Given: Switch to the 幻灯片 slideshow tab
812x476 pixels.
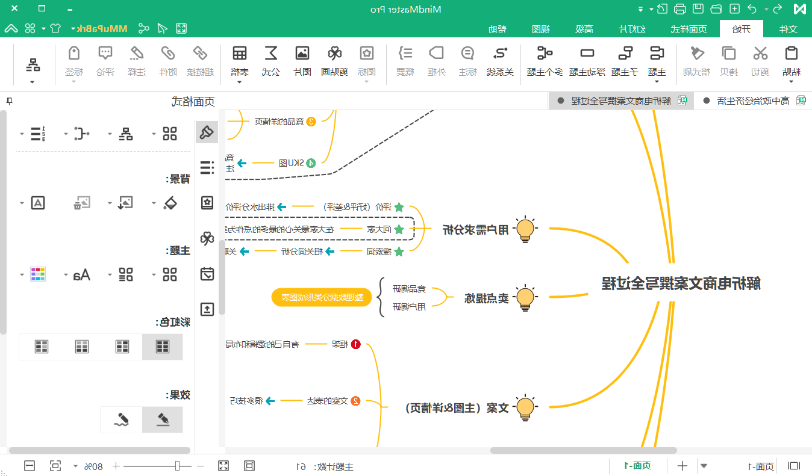Looking at the screenshot, I should pyautogui.click(x=633, y=29).
